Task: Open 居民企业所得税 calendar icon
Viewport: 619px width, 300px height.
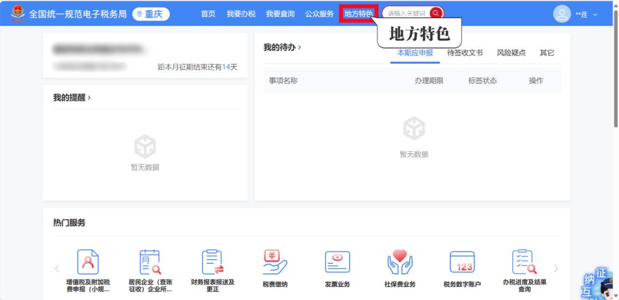Action: tap(150, 263)
